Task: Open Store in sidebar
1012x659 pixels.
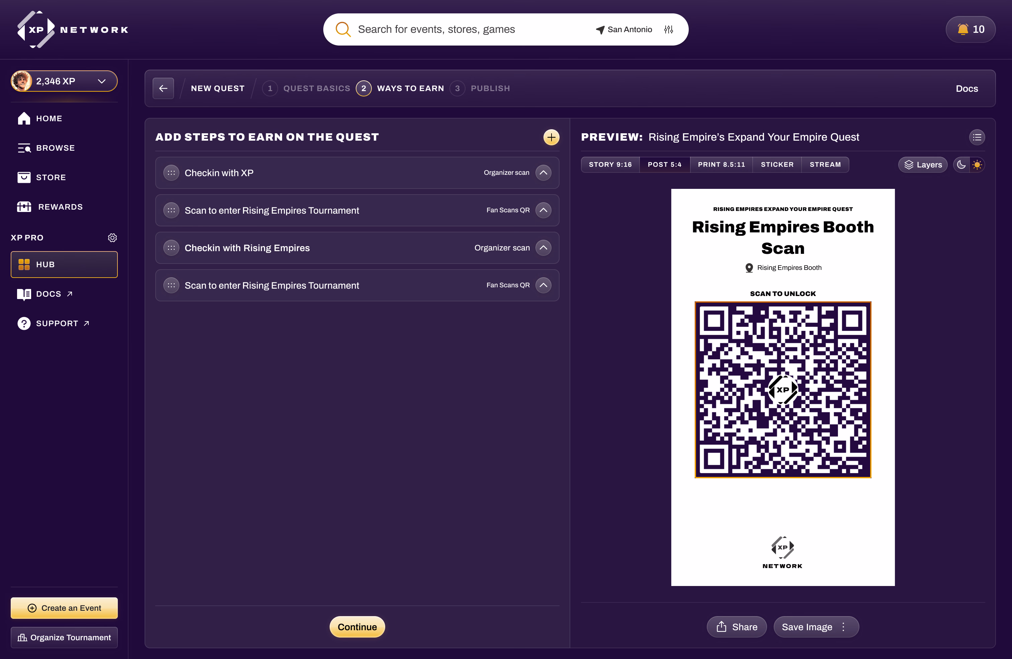Action: click(x=42, y=177)
